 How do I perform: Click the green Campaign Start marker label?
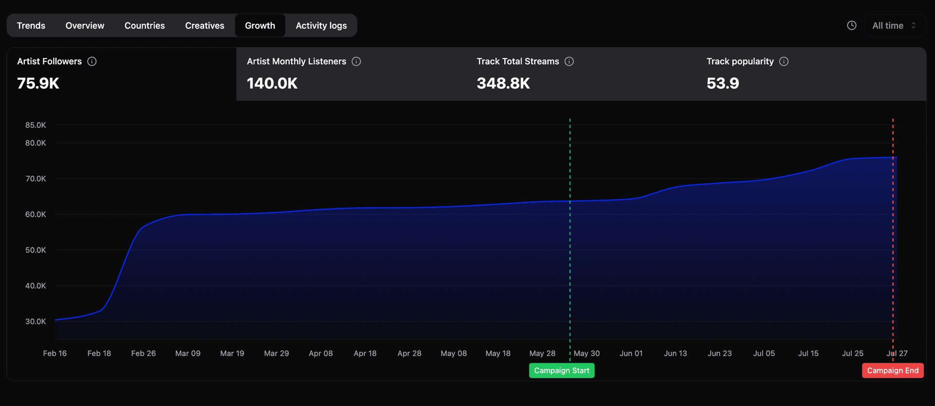click(x=561, y=370)
